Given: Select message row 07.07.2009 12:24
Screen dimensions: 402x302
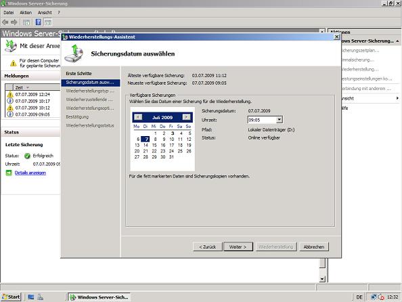Looking at the screenshot, I should pos(32,94).
